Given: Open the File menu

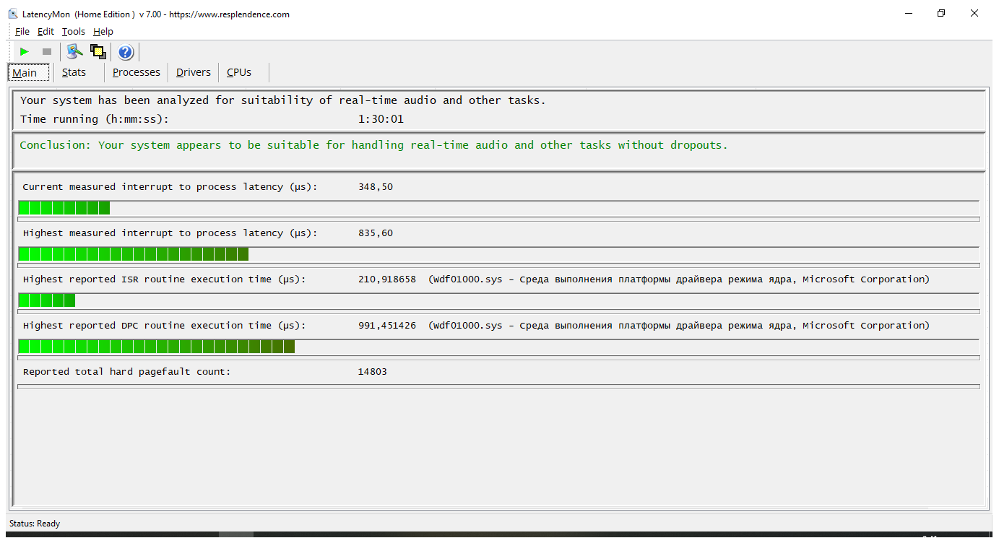Looking at the screenshot, I should tap(22, 32).
